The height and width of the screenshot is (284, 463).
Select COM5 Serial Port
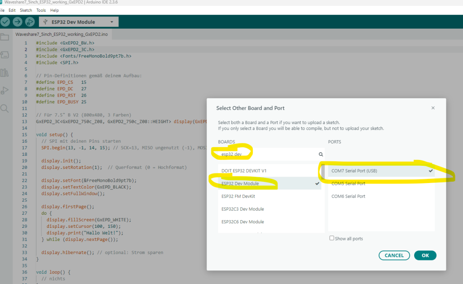381,183
